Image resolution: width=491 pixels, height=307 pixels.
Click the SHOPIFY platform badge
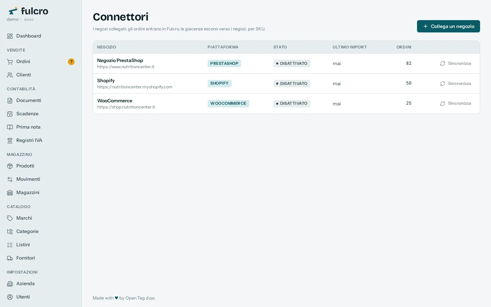tap(220, 83)
